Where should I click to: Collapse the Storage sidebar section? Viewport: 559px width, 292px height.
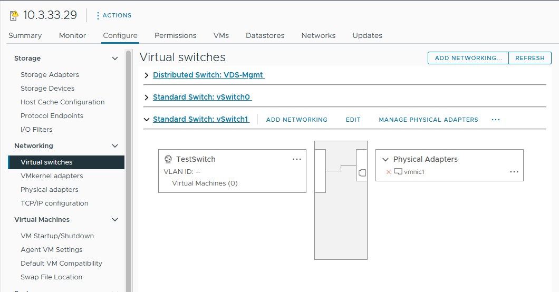coord(115,59)
